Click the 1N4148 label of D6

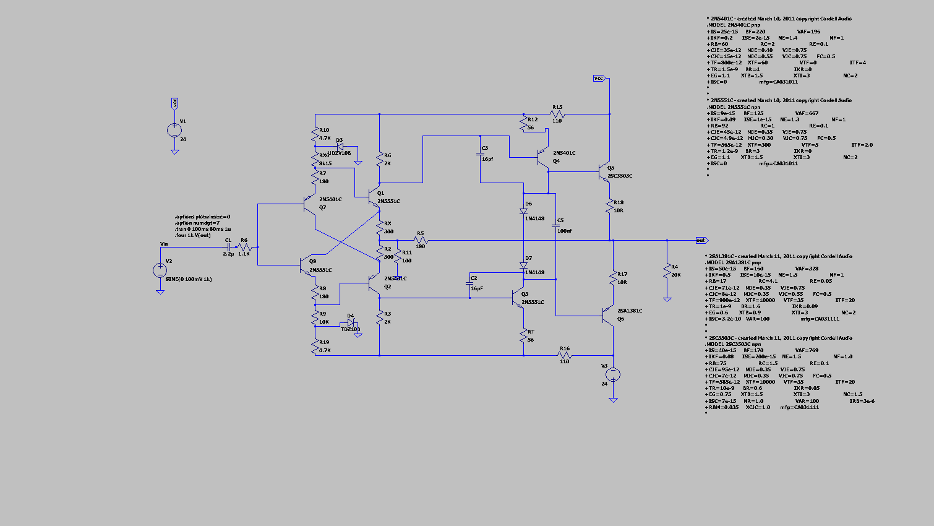(x=535, y=218)
